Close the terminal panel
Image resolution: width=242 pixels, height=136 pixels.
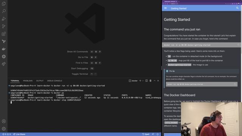[158, 80]
